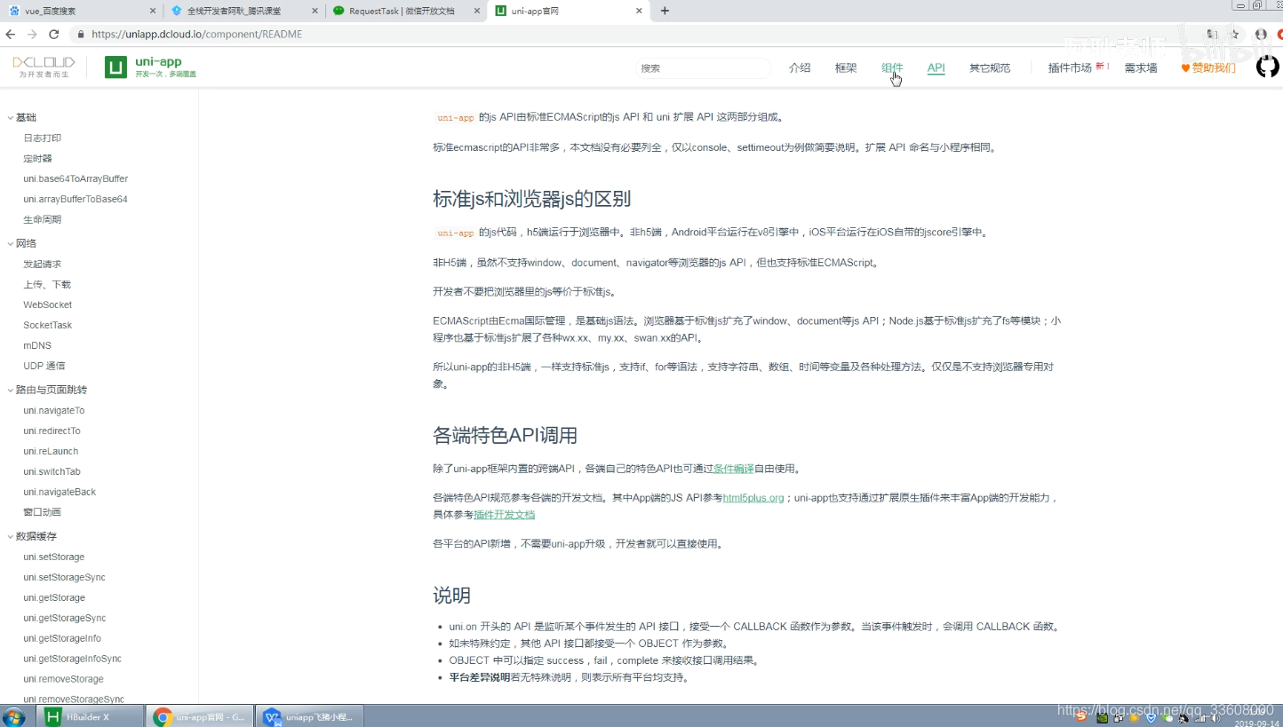Switch to the API navigation item
The image size is (1283, 727).
pyautogui.click(x=936, y=67)
